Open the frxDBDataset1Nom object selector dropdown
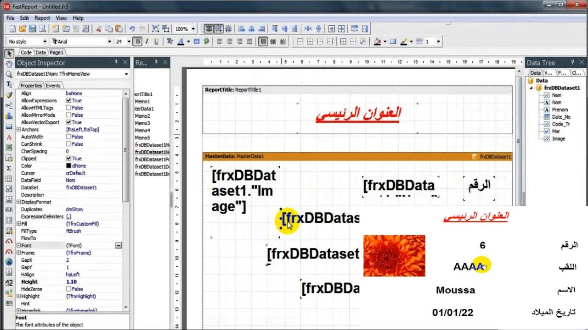 tap(126, 74)
